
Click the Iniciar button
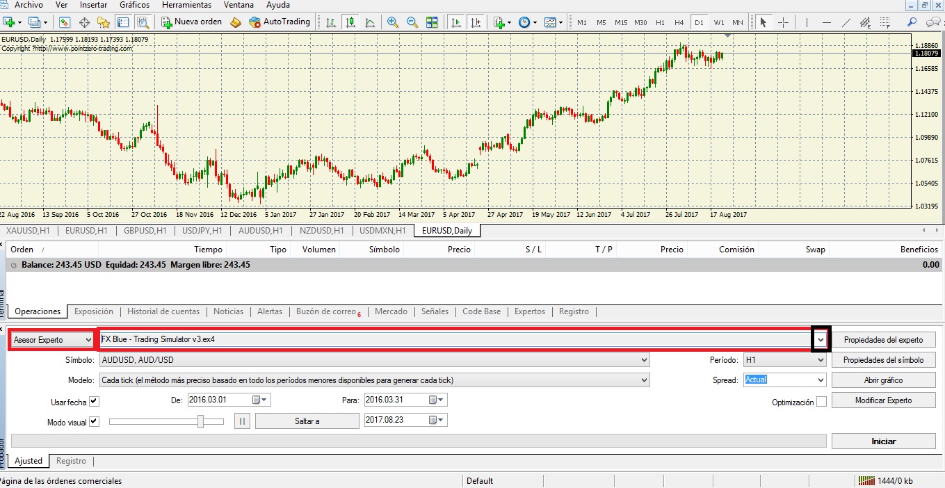(883, 441)
